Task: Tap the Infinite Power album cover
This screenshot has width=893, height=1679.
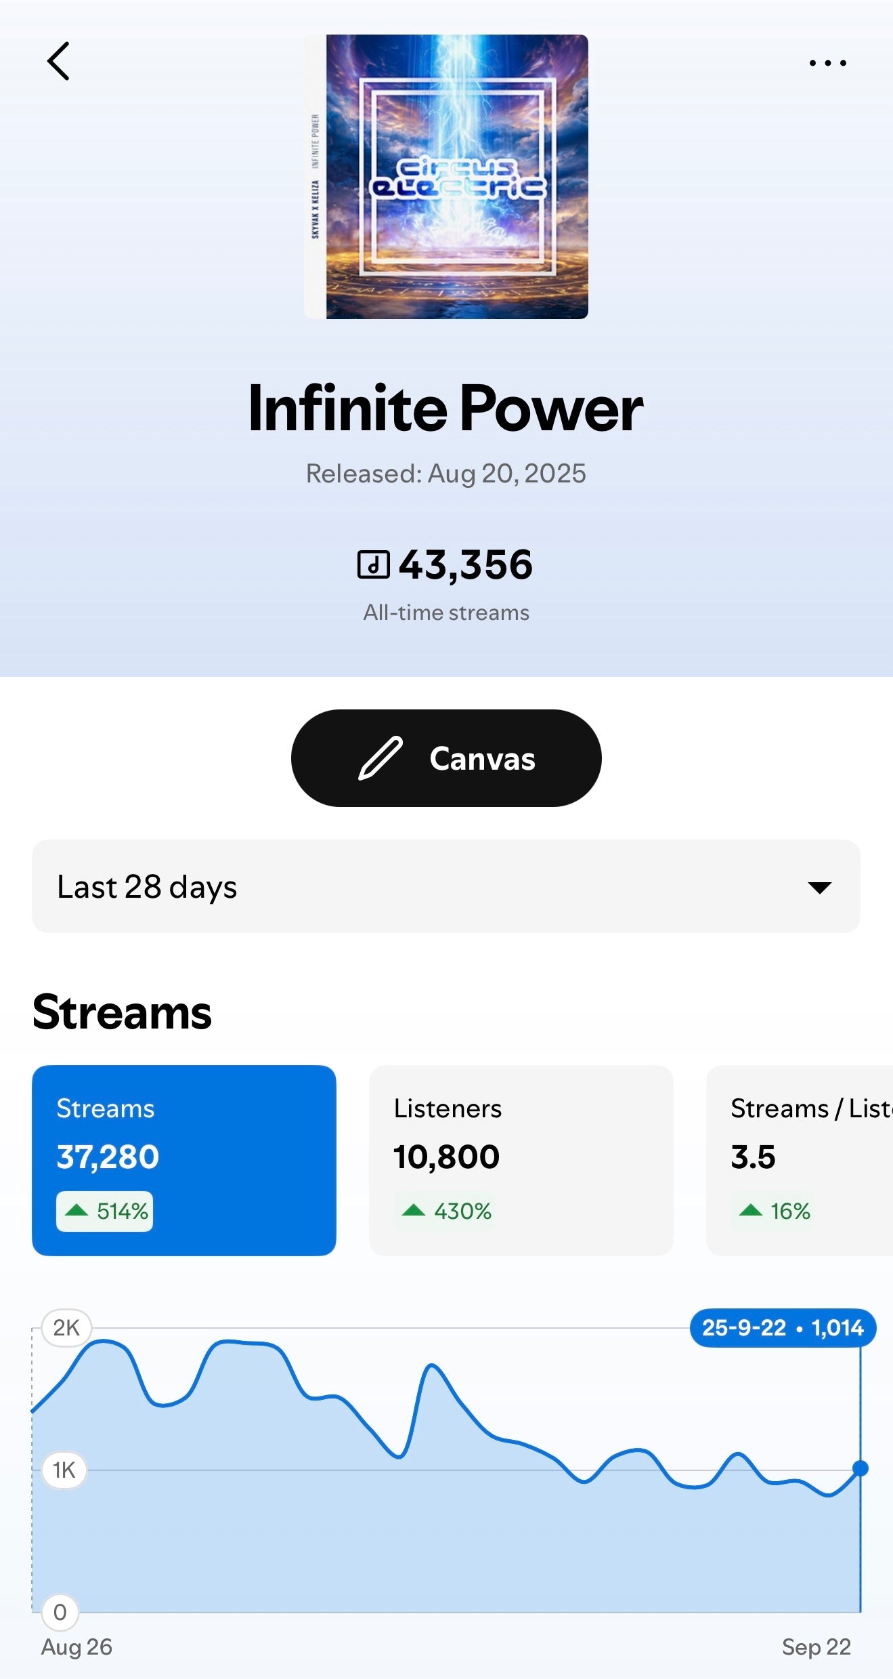Action: click(x=446, y=177)
